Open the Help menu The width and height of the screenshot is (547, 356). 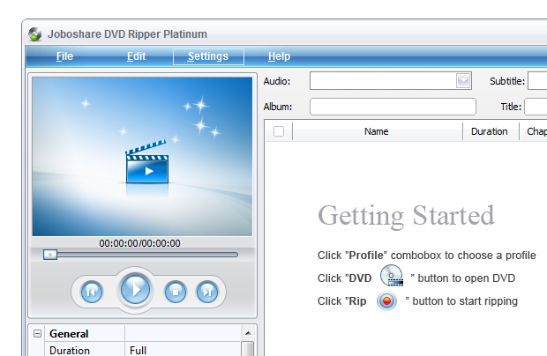click(x=279, y=56)
